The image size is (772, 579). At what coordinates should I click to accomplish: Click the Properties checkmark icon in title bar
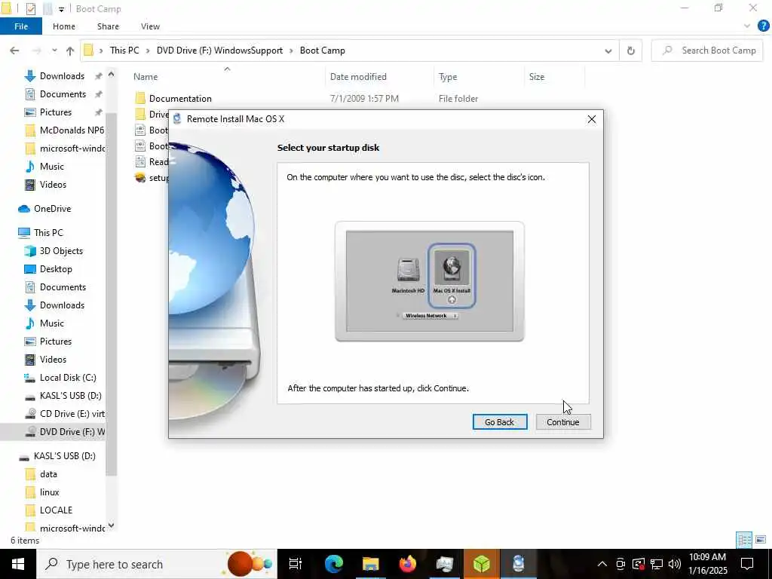(30, 8)
